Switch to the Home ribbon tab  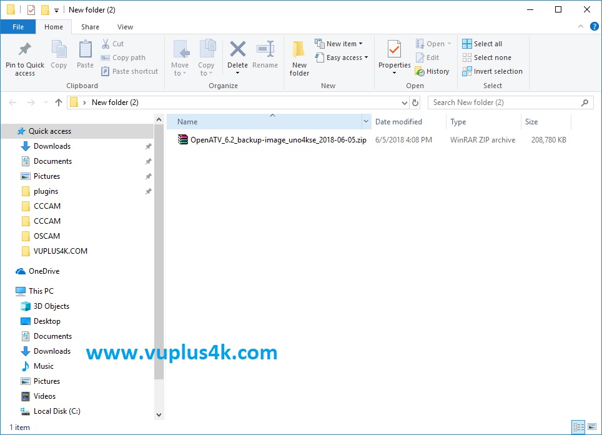54,27
